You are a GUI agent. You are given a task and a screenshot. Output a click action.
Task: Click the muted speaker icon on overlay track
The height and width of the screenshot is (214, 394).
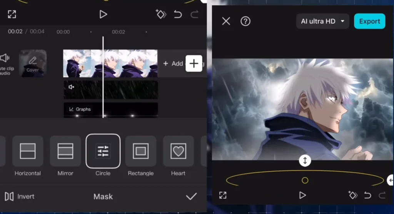tap(71, 87)
